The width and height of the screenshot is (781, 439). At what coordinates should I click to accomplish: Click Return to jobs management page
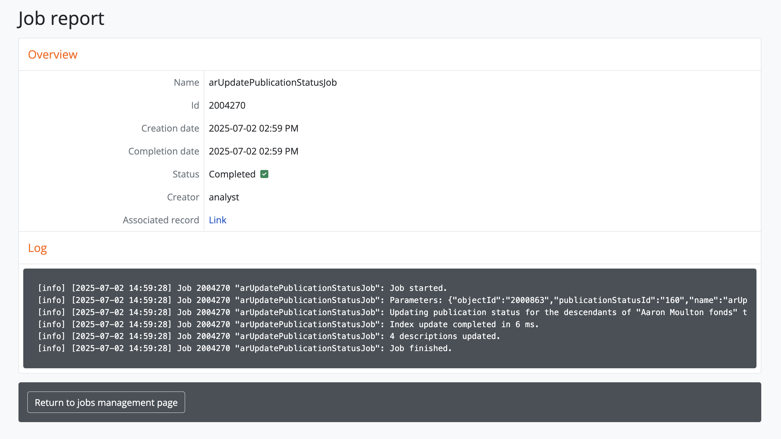106,402
